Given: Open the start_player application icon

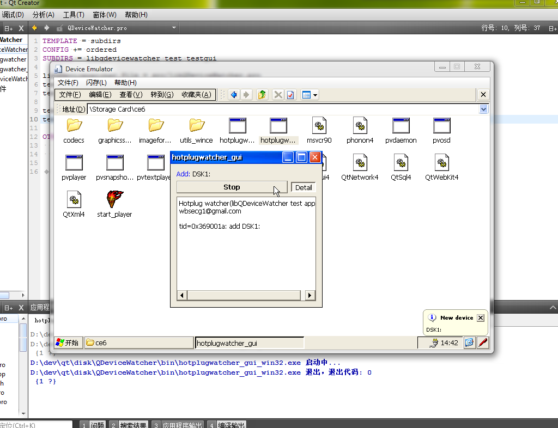Looking at the screenshot, I should (114, 200).
